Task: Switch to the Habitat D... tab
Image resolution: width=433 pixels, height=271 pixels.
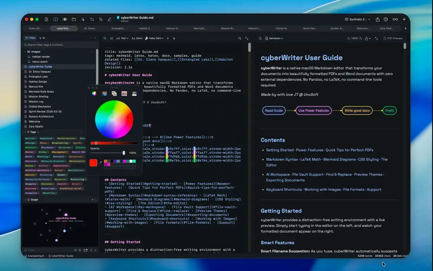Action: 145,28
